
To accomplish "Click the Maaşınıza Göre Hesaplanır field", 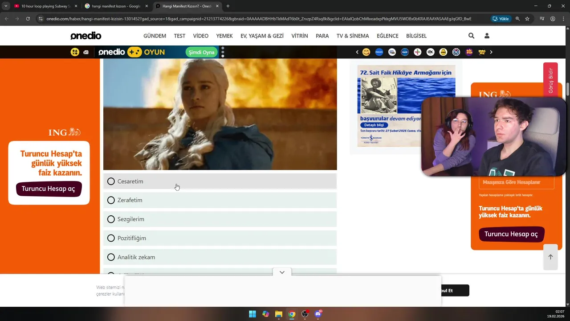I will tap(517, 182).
